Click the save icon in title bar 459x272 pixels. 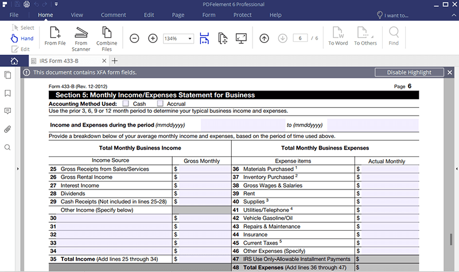coord(17,4)
